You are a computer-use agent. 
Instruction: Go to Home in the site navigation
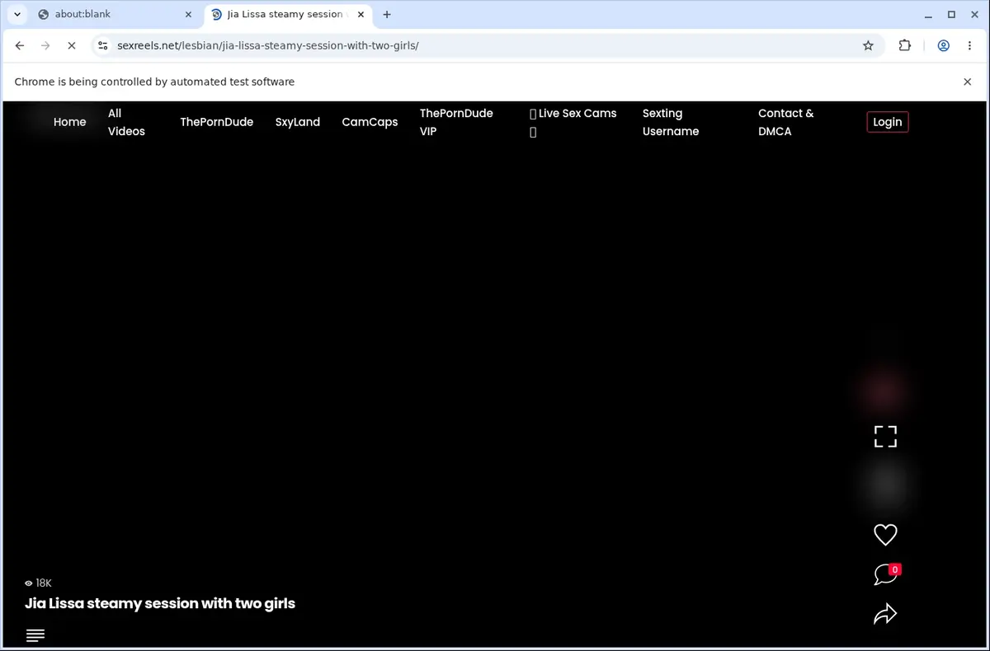pyautogui.click(x=69, y=122)
